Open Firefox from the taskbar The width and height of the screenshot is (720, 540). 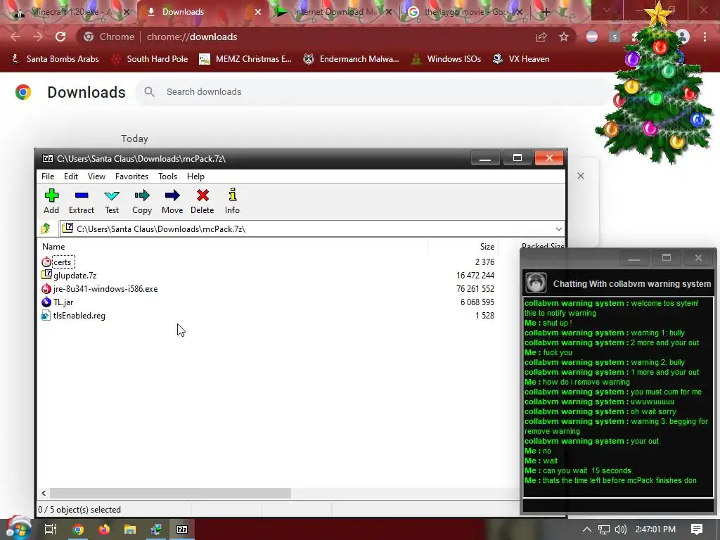[x=104, y=529]
